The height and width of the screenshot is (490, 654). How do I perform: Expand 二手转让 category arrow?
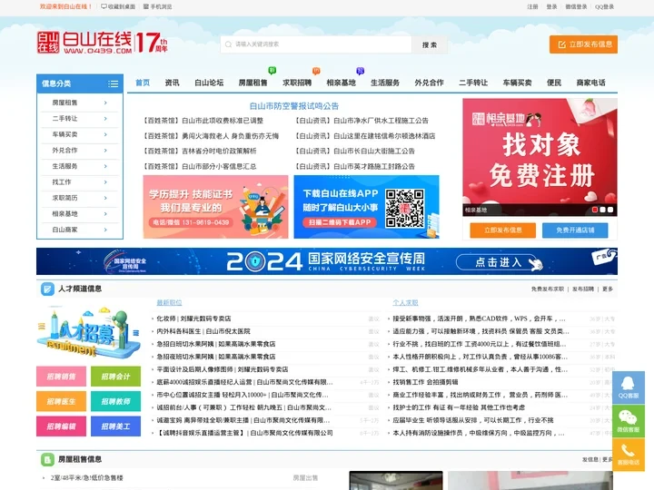[105, 118]
